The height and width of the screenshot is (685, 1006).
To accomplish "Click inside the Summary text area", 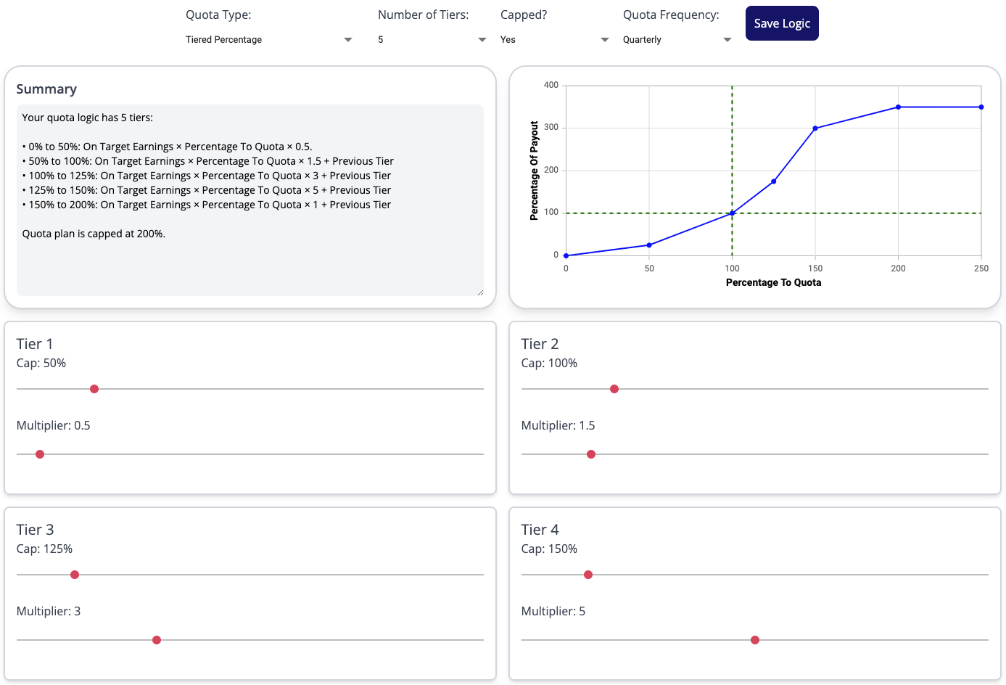I will click(x=250, y=261).
